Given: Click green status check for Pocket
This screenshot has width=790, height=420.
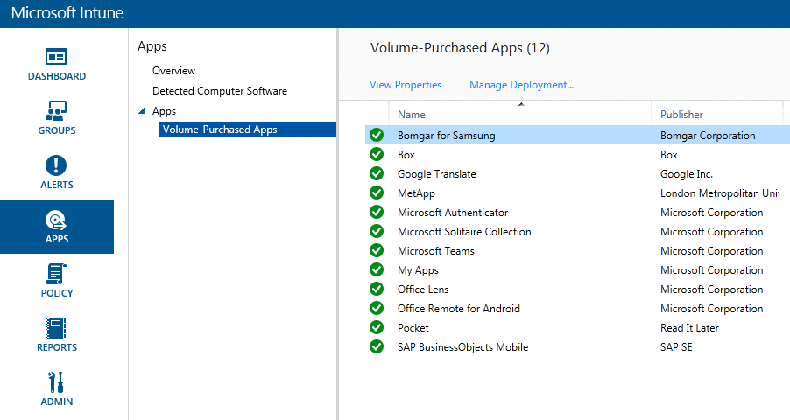Looking at the screenshot, I should (x=377, y=327).
